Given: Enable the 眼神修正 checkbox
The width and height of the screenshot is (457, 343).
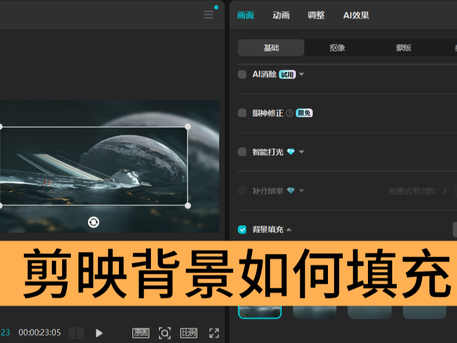Looking at the screenshot, I should (242, 113).
